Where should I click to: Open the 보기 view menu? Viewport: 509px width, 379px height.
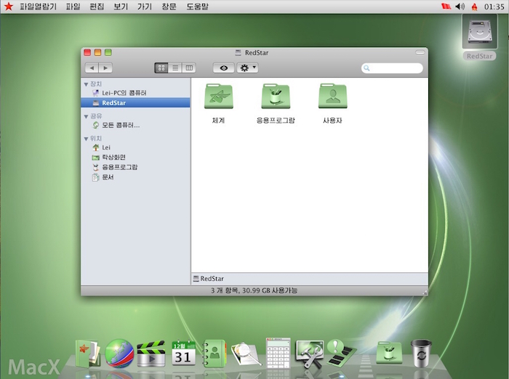click(121, 7)
